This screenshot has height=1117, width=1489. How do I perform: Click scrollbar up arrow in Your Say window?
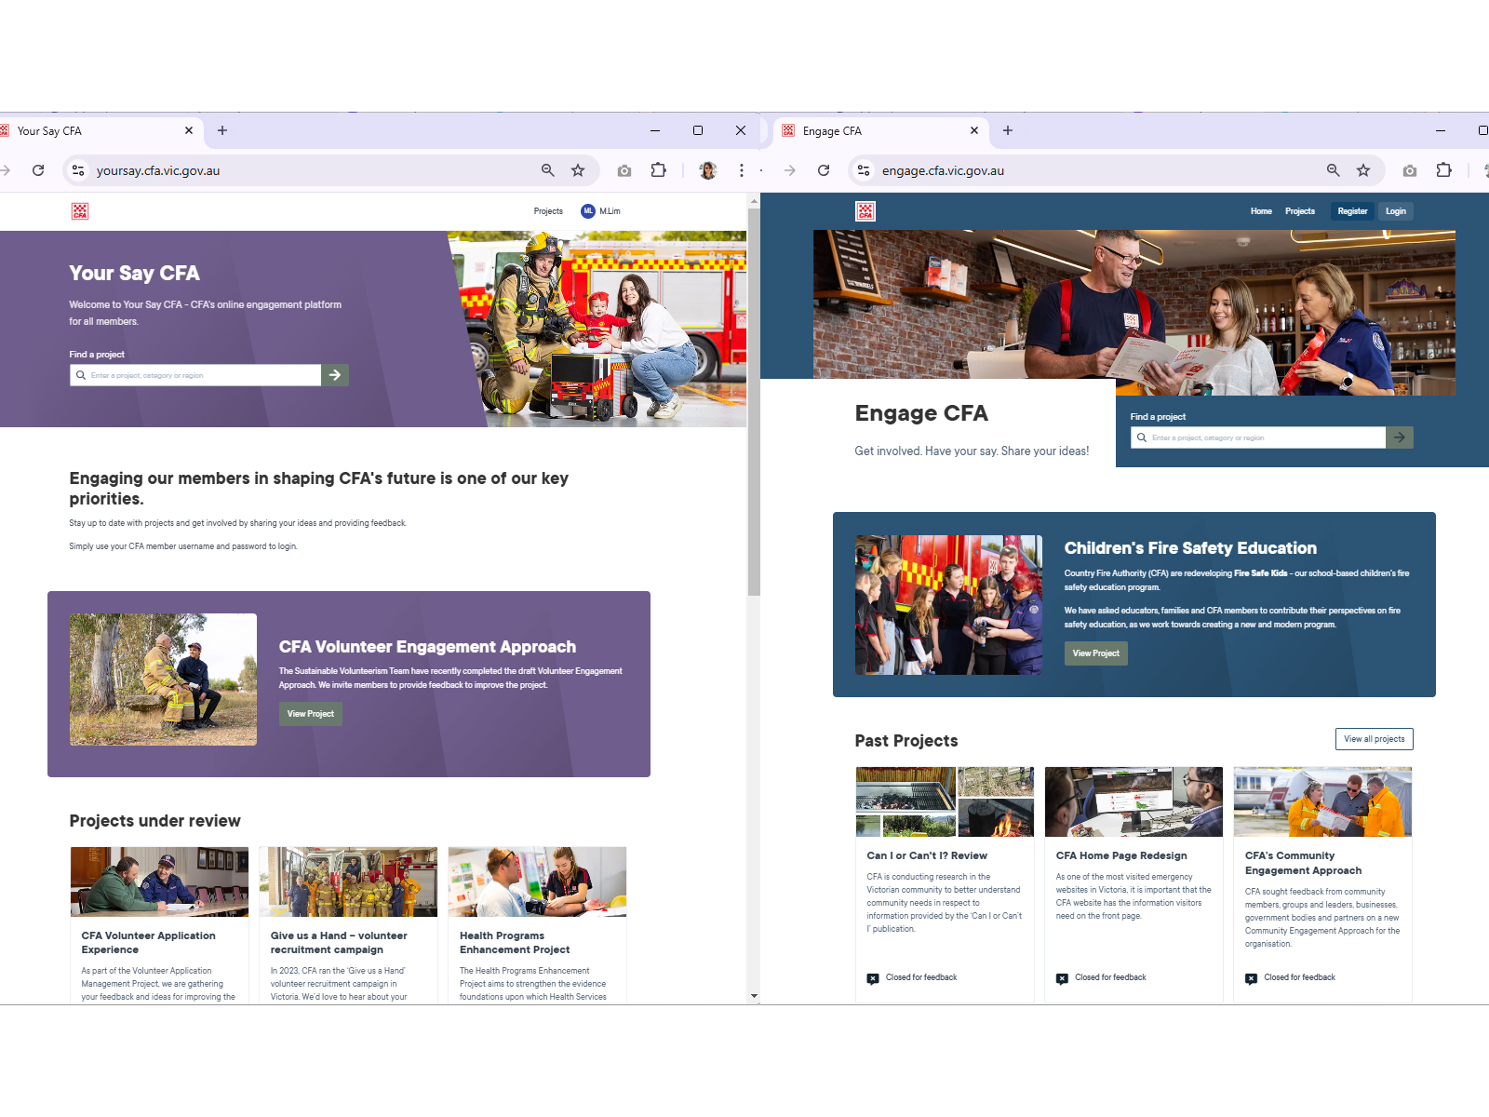point(754,199)
